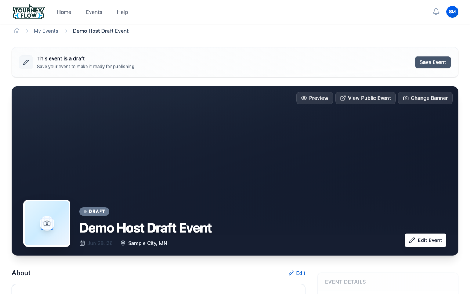
Task: Open the Help navigation item
Action: [x=122, y=12]
